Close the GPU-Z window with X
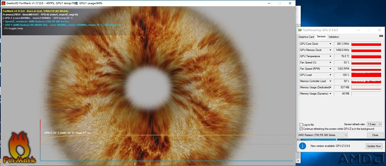Viewport: 386px width, 166px height. tap(379, 30)
